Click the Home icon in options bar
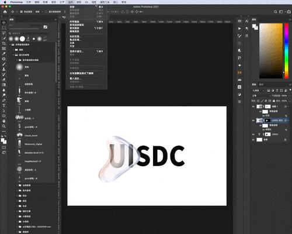Image resolution: width=292 pixels, height=234 pixels. 5,12
